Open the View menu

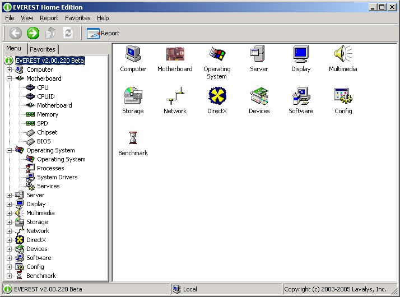pyautogui.click(x=27, y=18)
